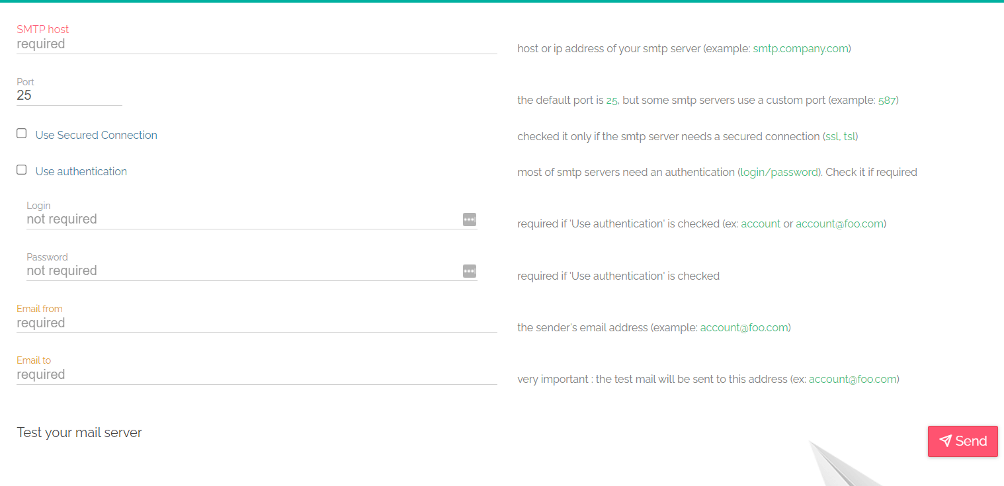Click the ellipsis icon beside the Password field
1004x486 pixels.
[x=469, y=271]
